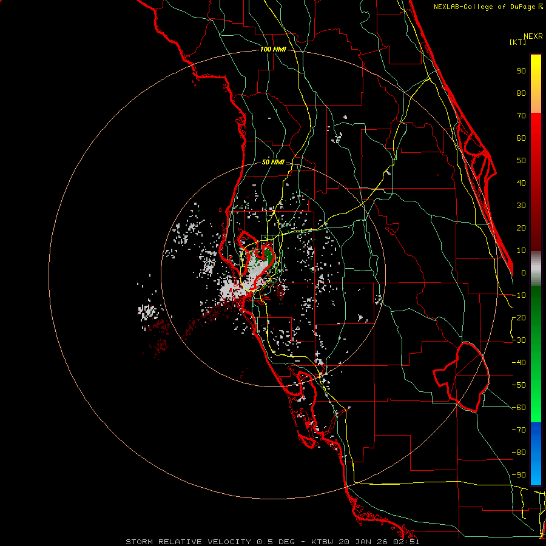Click the NEXR label above the color bar
546x546 pixels.
click(533, 36)
